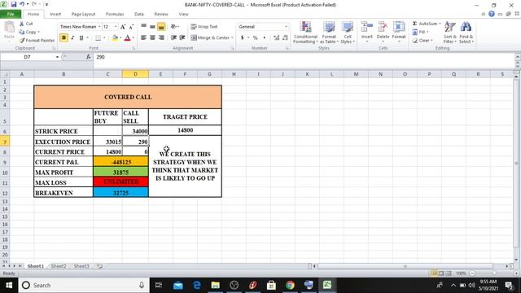Expand the Name Box dropdown arrow
The image size is (521, 293).
click(57, 57)
